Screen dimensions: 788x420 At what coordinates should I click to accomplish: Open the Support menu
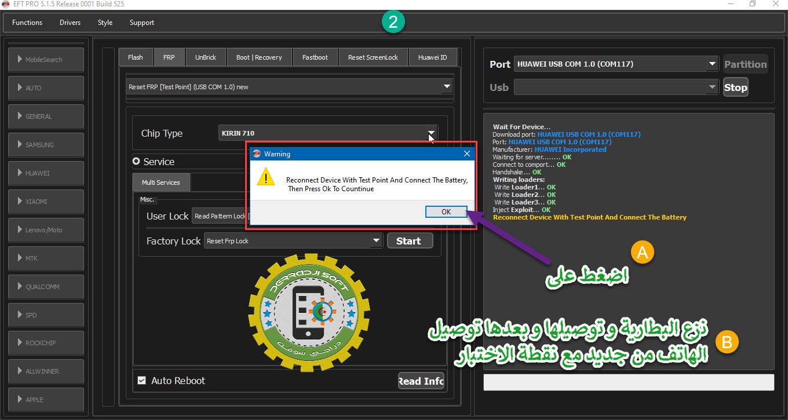(142, 23)
